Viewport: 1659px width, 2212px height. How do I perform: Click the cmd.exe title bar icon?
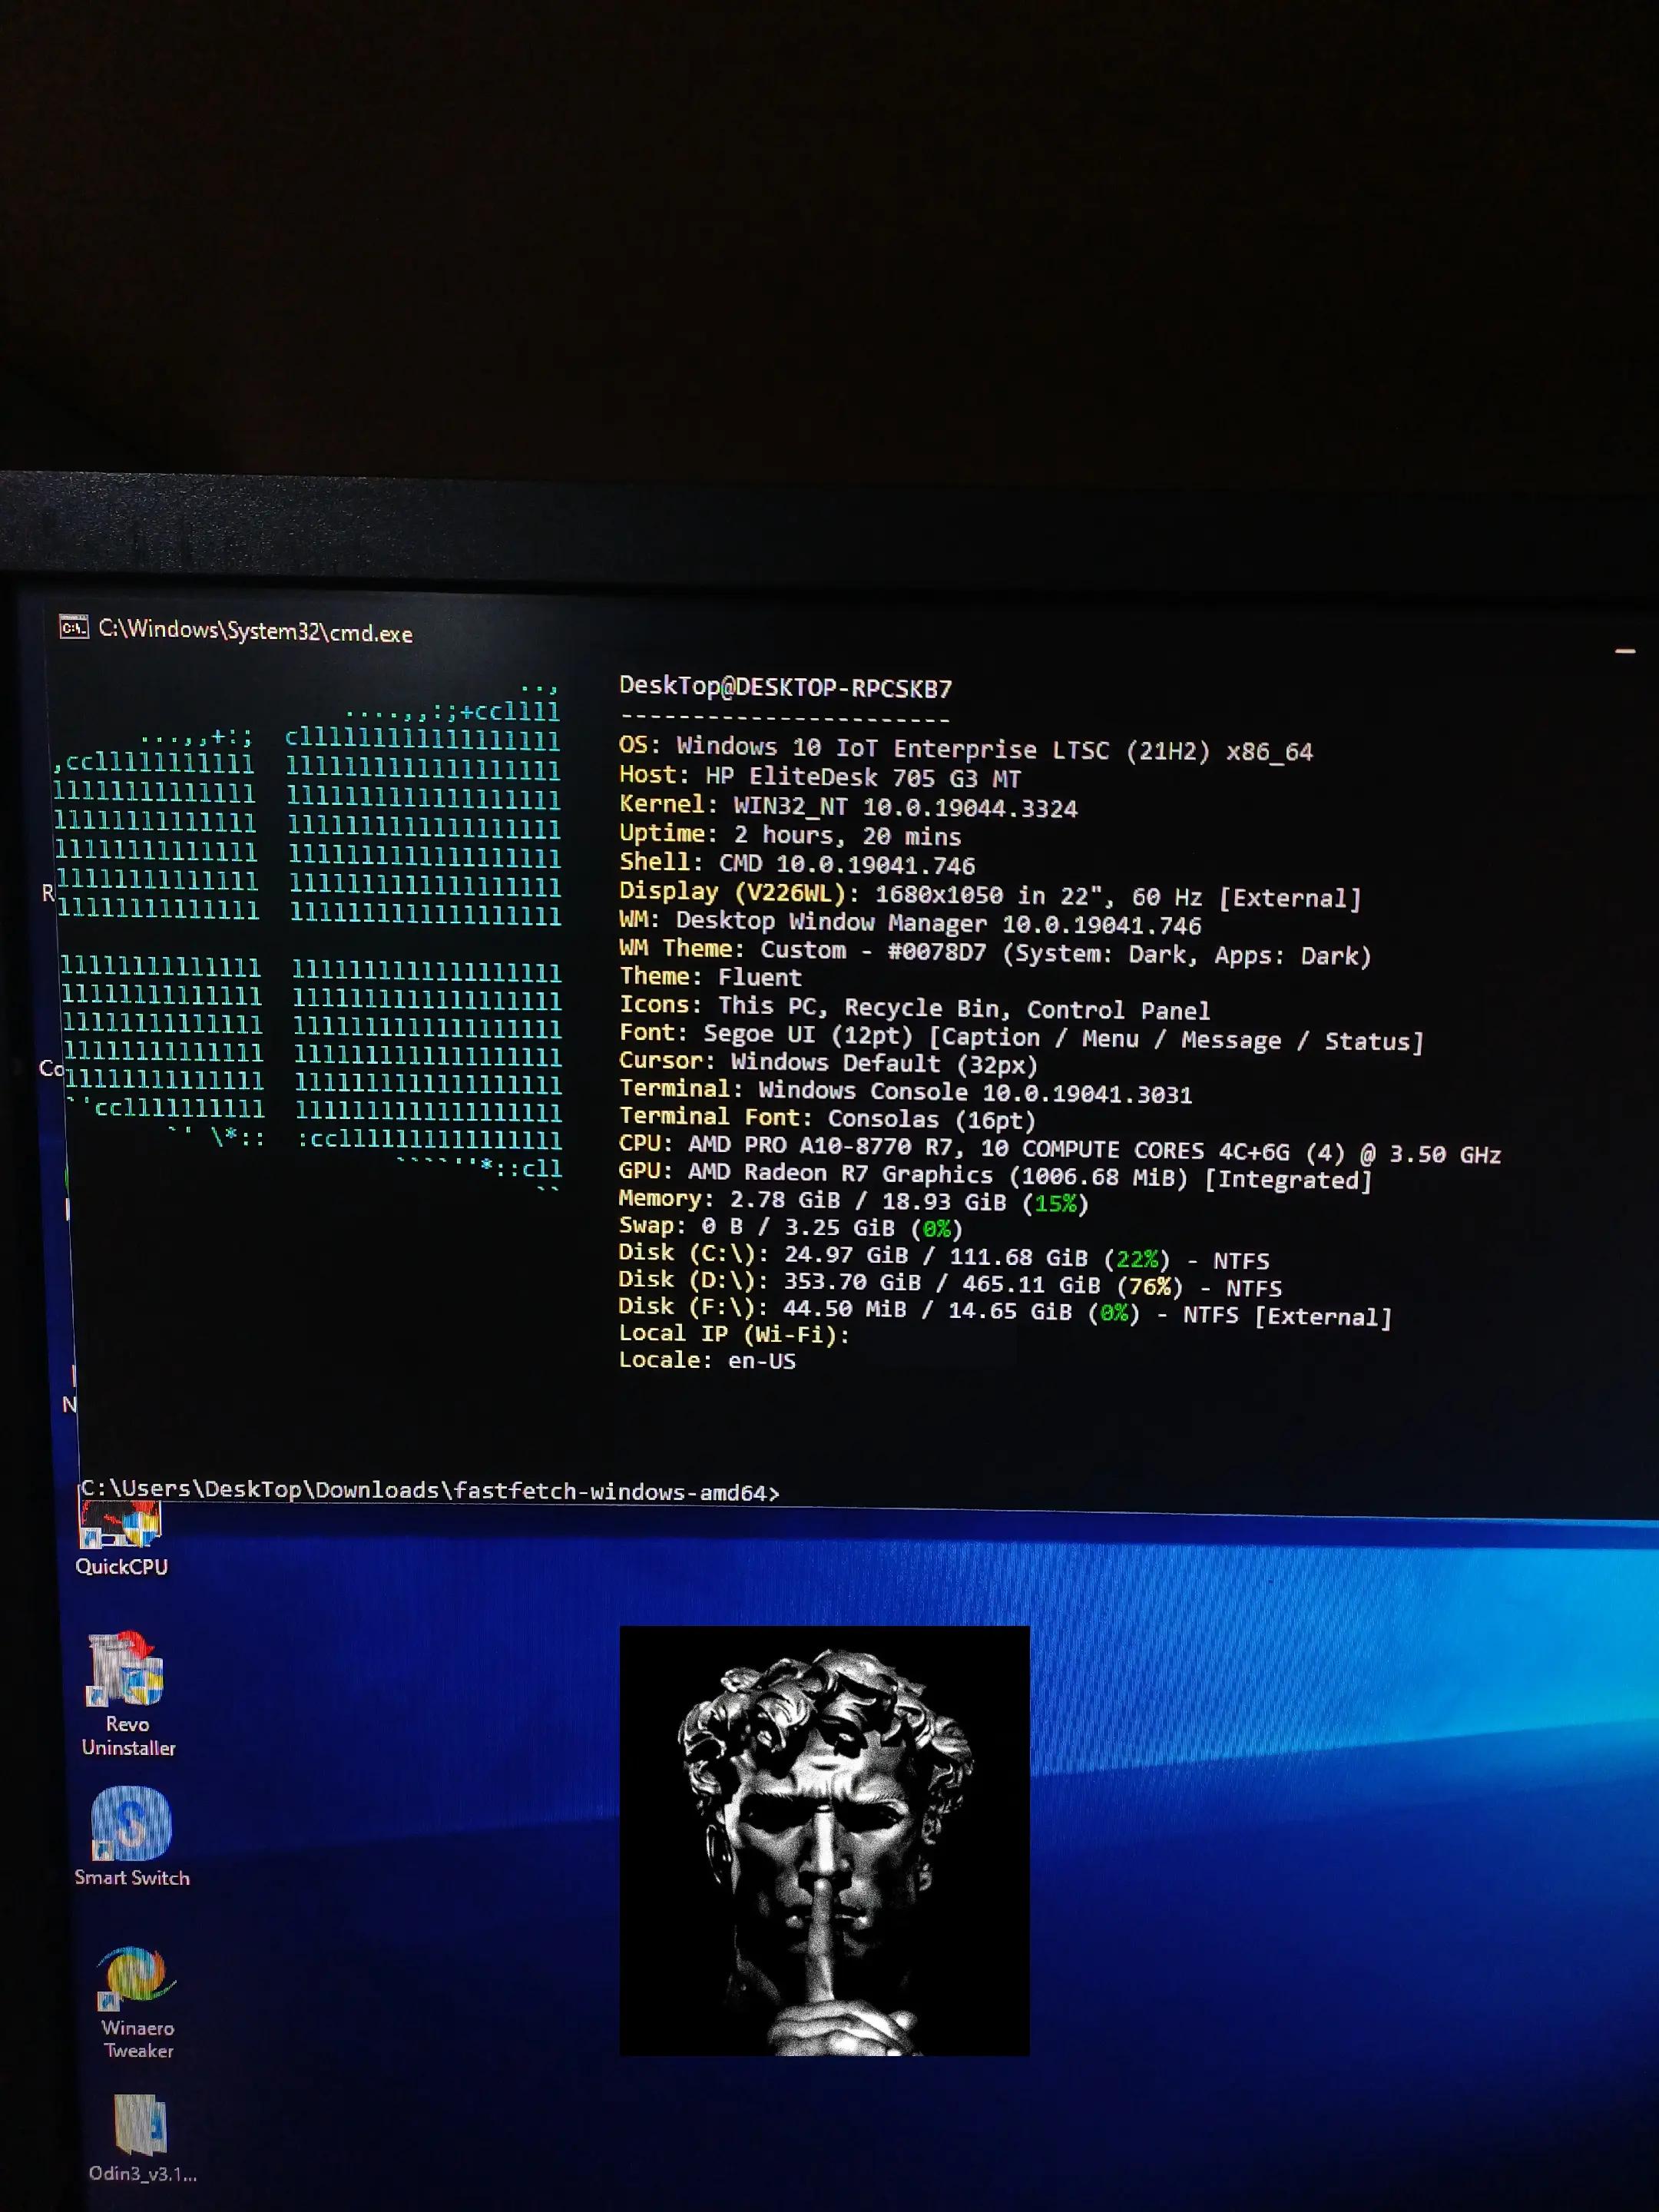pyautogui.click(x=74, y=628)
